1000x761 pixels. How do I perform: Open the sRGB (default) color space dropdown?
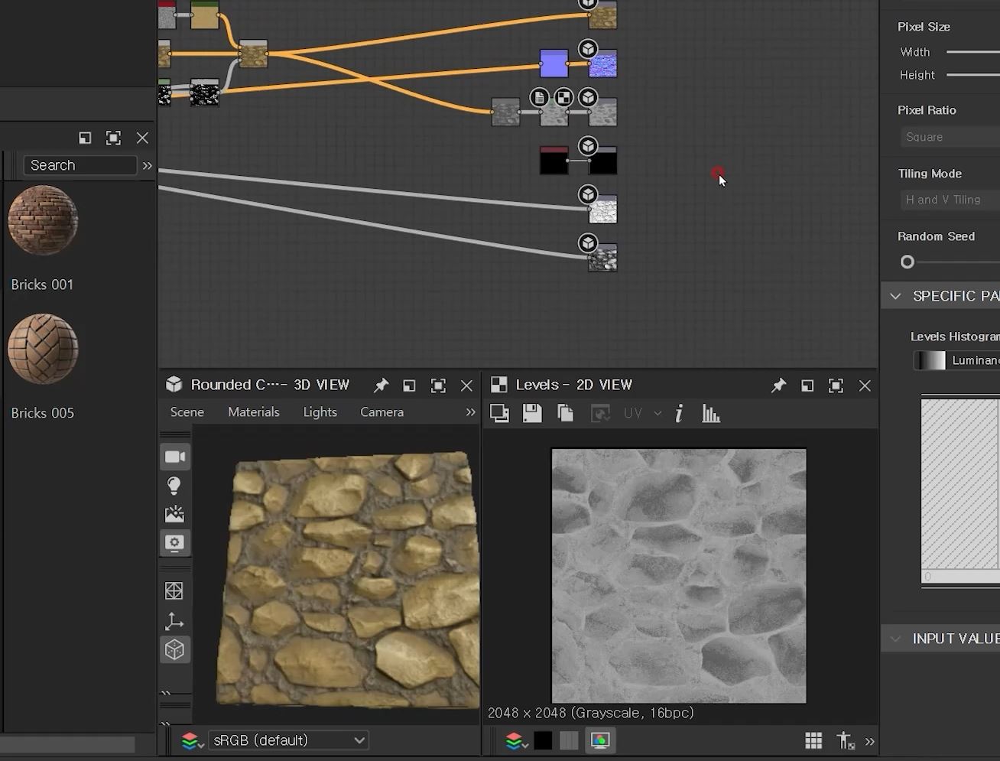click(x=289, y=740)
